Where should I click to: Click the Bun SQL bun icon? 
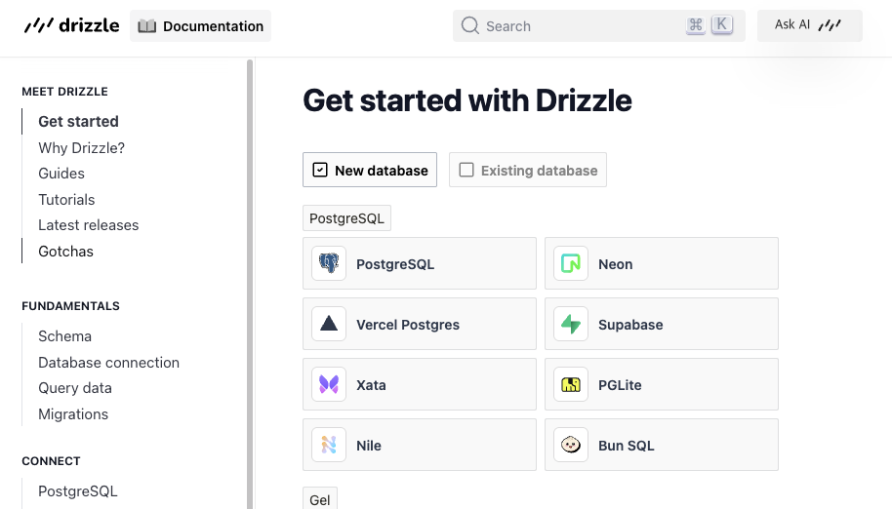[571, 445]
